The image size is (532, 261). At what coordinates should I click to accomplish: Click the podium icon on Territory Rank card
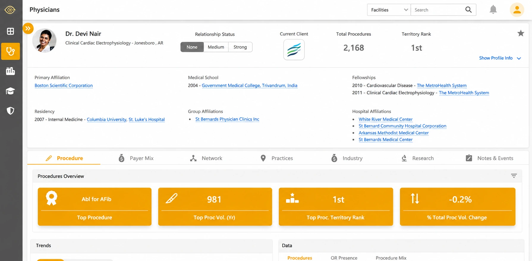tap(292, 198)
